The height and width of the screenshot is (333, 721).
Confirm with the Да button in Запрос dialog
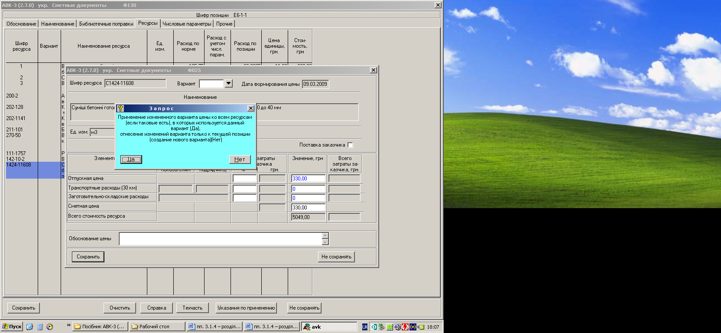[131, 159]
